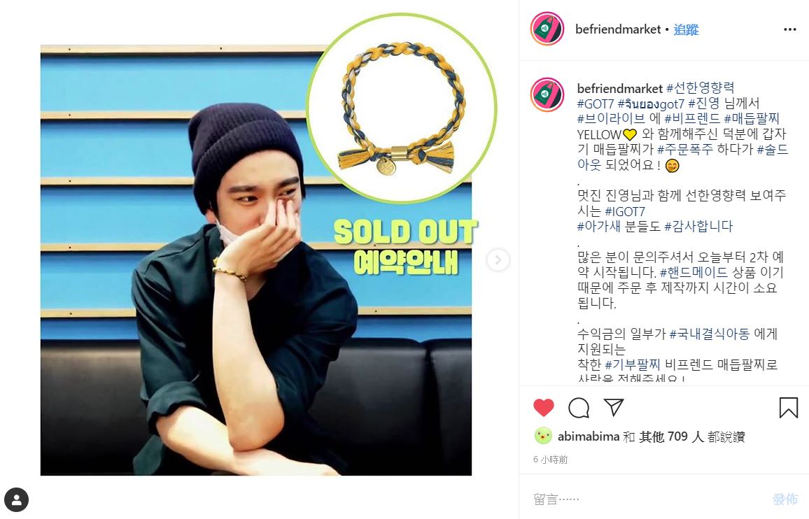Click the 6 小時前 post timestamp
Image resolution: width=809 pixels, height=519 pixels.
coord(551,459)
